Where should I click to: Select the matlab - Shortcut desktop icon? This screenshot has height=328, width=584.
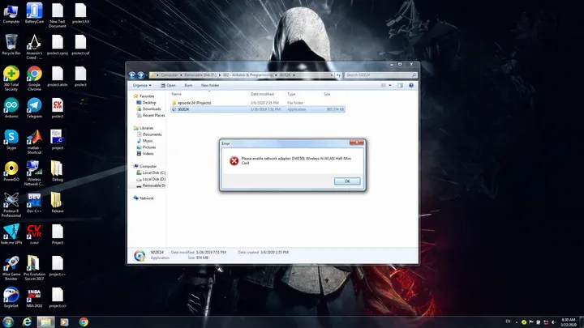34,142
